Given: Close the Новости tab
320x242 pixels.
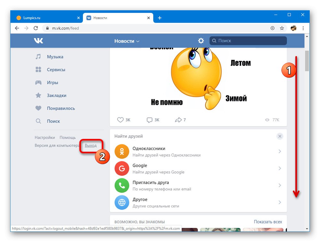Looking at the screenshot, I should pyautogui.click(x=148, y=18).
